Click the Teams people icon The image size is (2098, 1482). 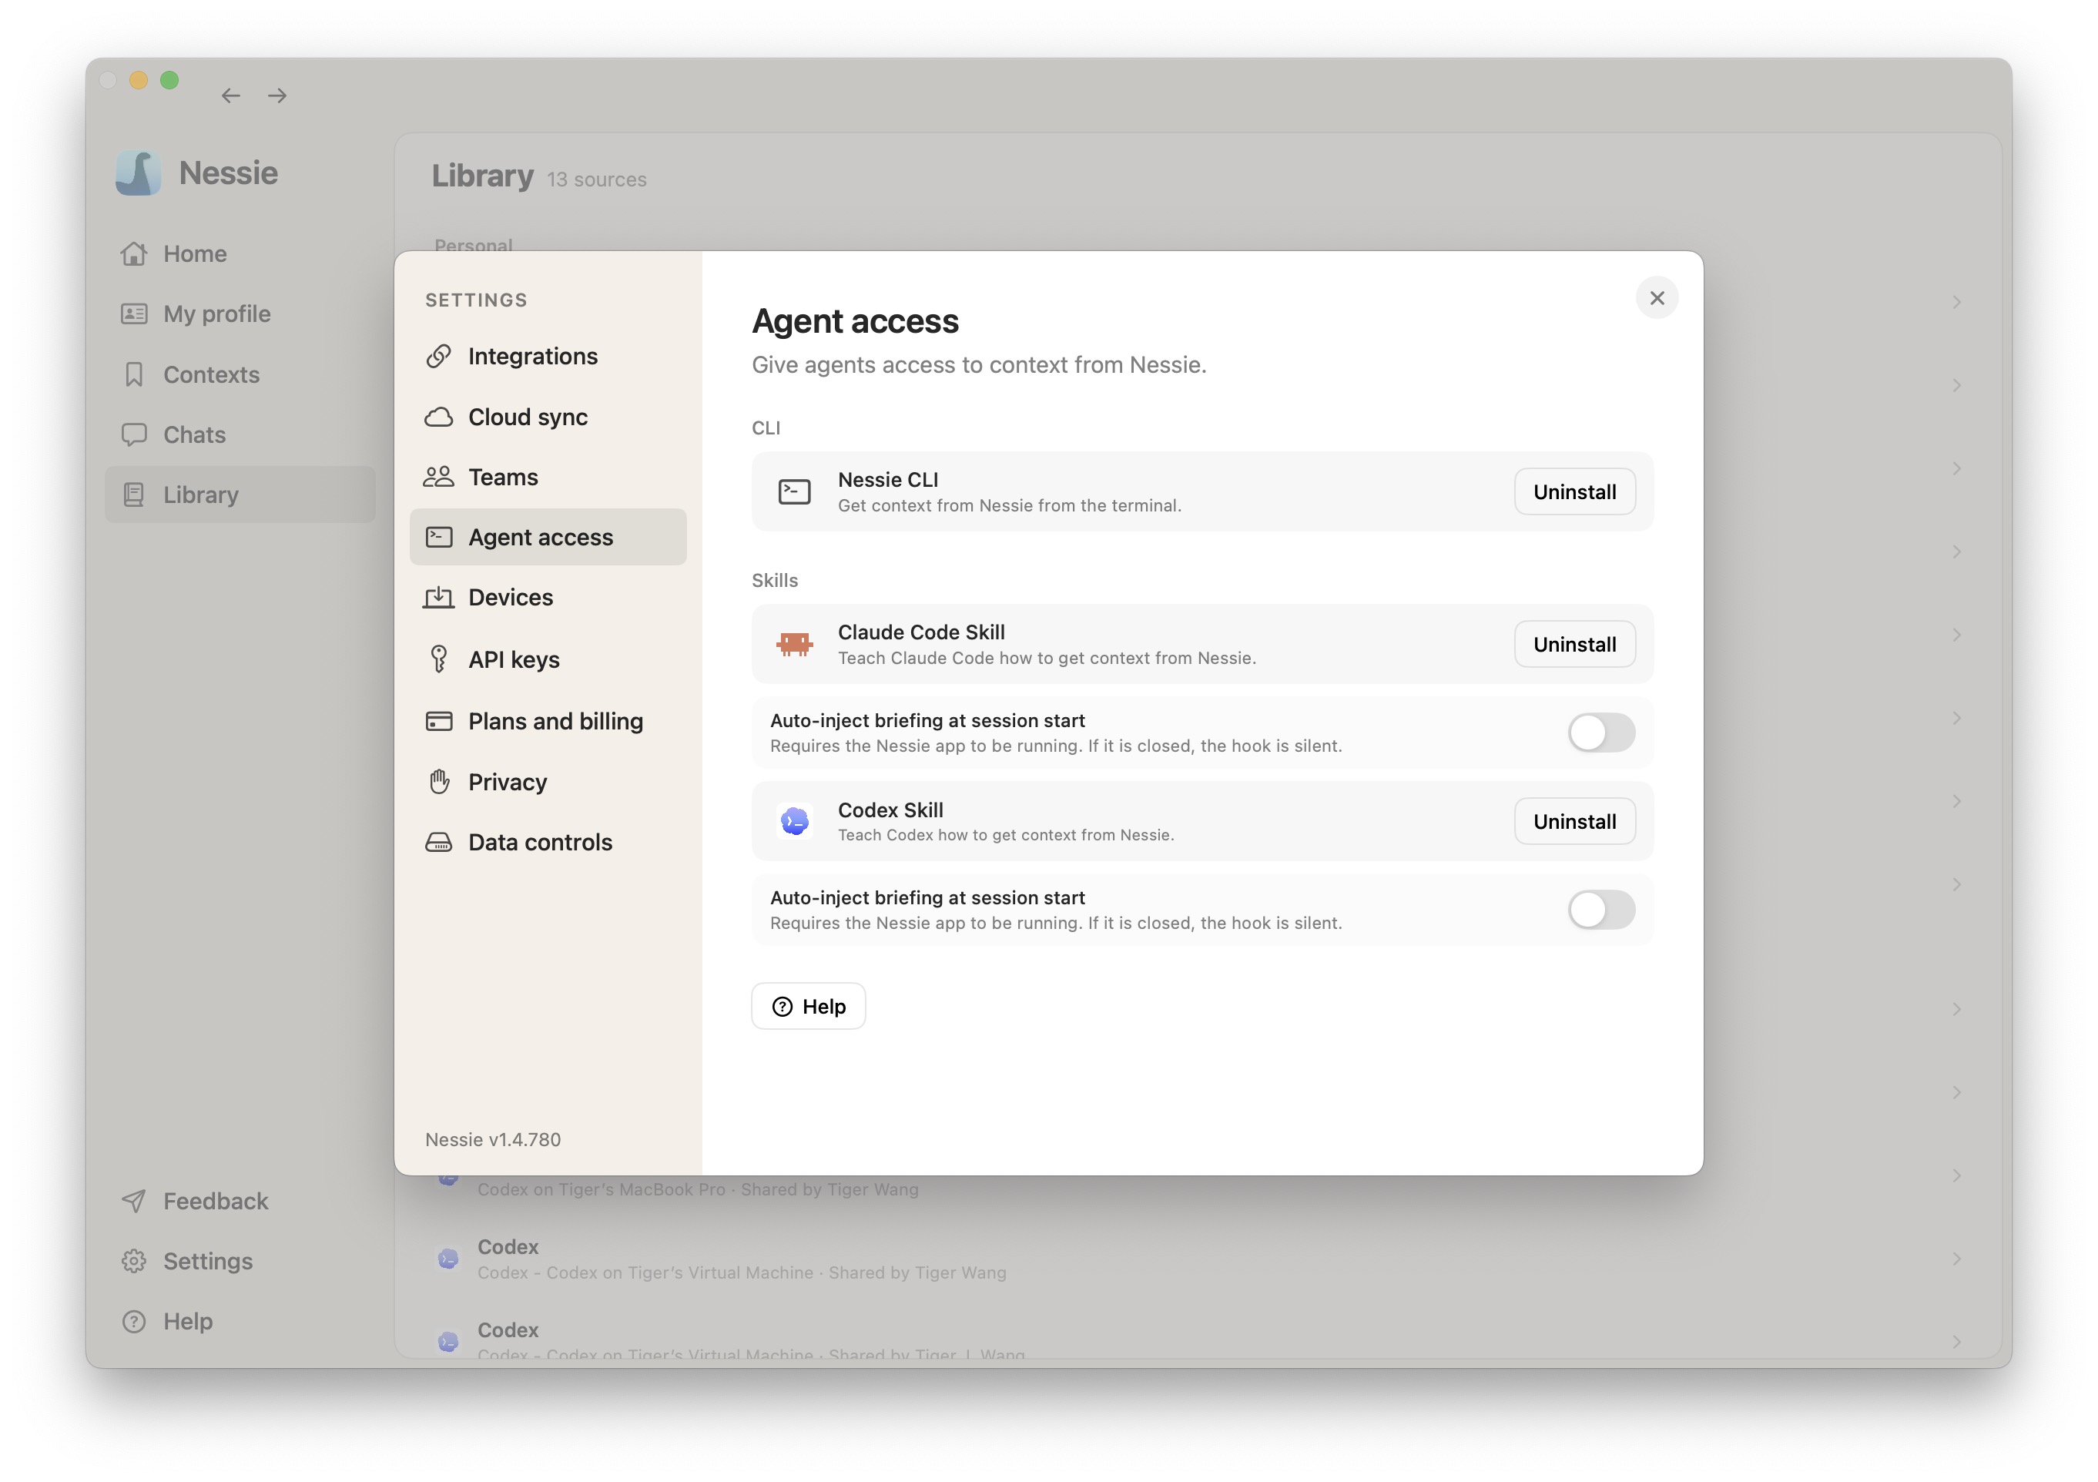pyautogui.click(x=438, y=477)
